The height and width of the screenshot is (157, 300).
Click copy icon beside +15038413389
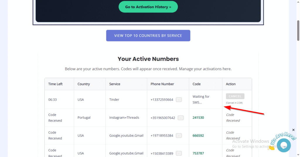point(179,153)
